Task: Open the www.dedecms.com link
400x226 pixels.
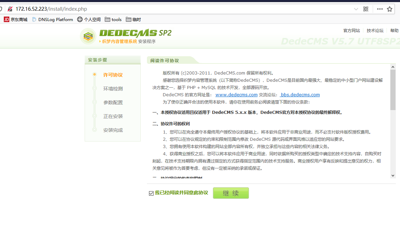Action: point(236,95)
